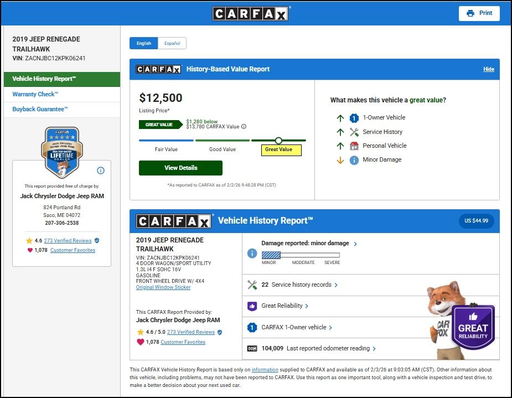The height and width of the screenshot is (398, 512).
Task: Click the house icon beside Personal Vehicle
Action: [x=354, y=146]
